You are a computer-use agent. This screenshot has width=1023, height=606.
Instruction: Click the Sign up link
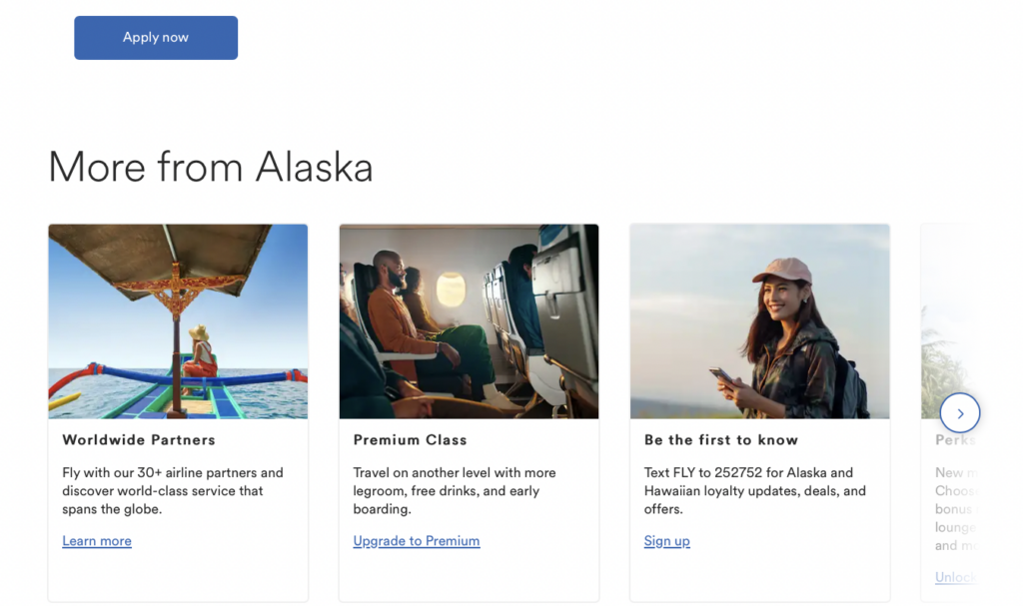click(667, 541)
